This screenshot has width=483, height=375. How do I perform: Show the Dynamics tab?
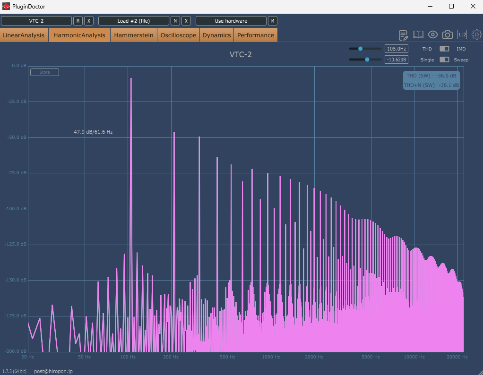[216, 35]
